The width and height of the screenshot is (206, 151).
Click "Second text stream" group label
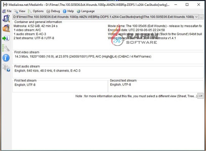coord(123,81)
